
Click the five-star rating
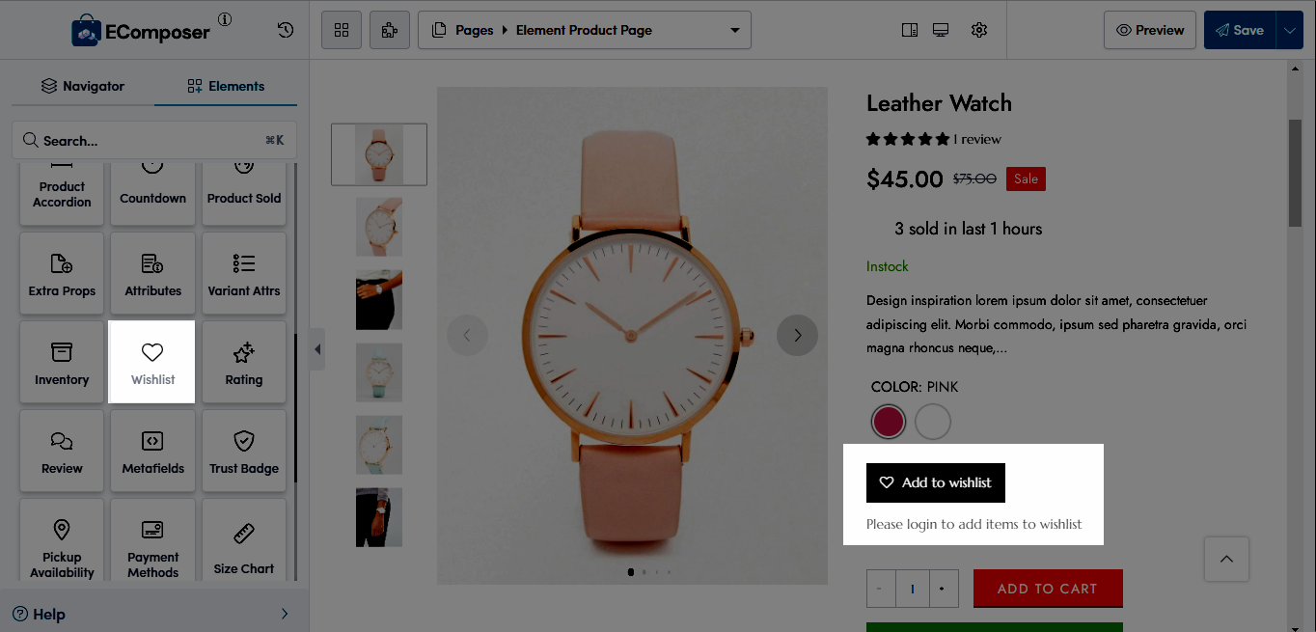click(908, 139)
